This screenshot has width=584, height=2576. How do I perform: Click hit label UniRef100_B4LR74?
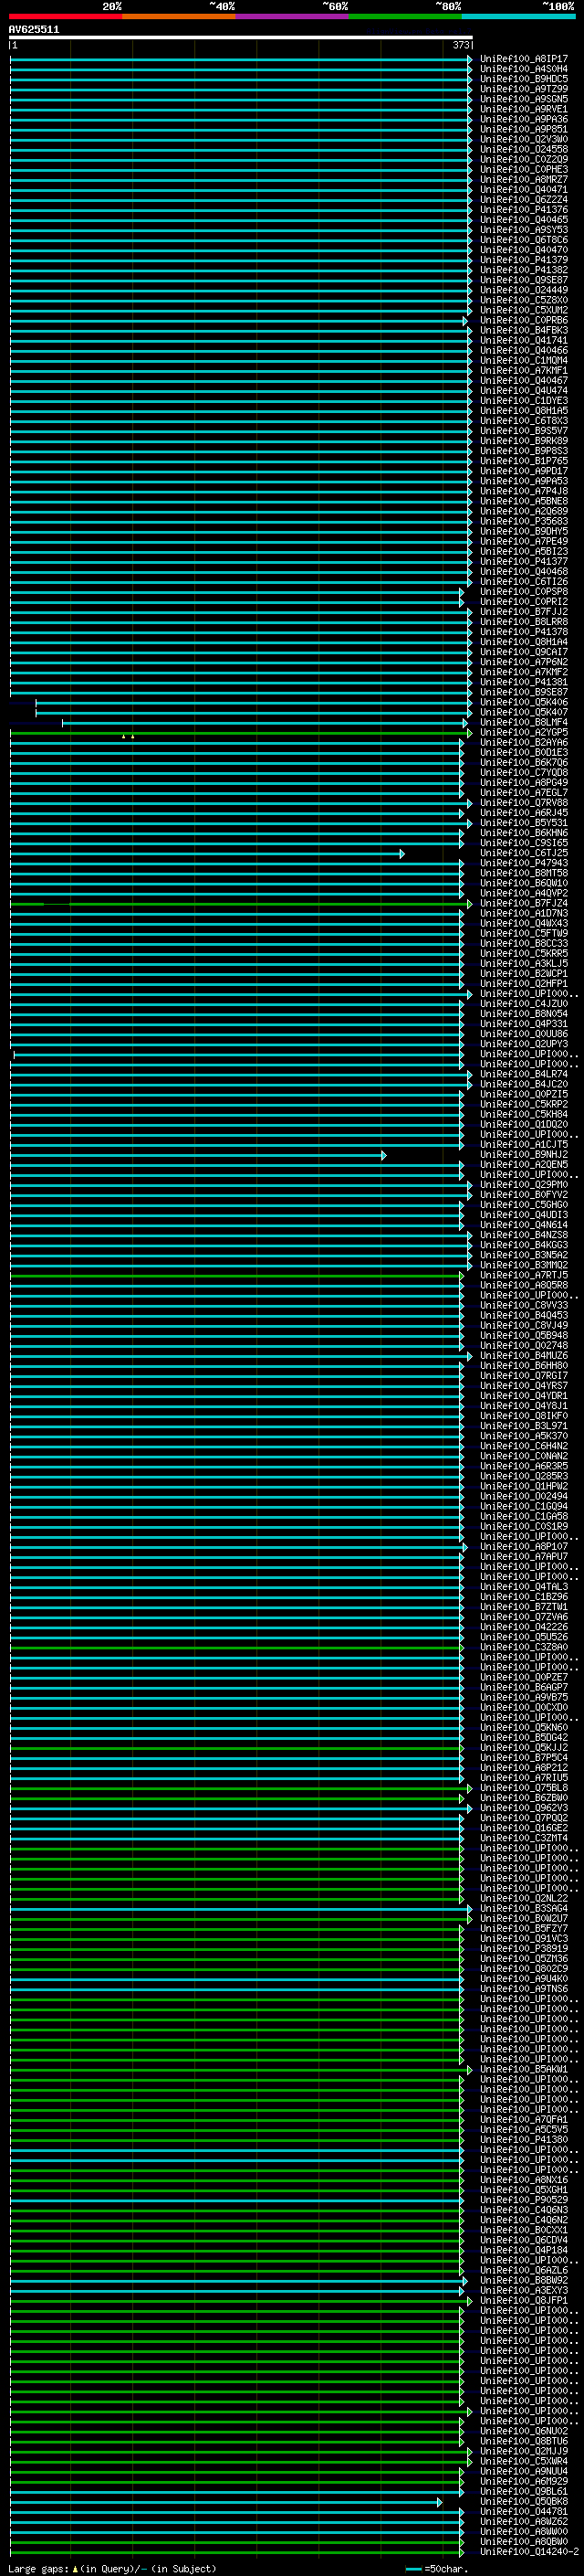point(523,1074)
